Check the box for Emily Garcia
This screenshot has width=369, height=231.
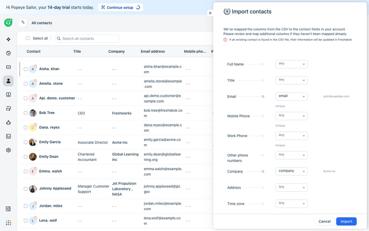(25, 142)
